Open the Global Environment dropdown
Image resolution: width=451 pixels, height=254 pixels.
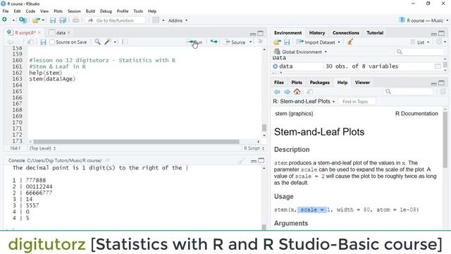pyautogui.click(x=300, y=52)
